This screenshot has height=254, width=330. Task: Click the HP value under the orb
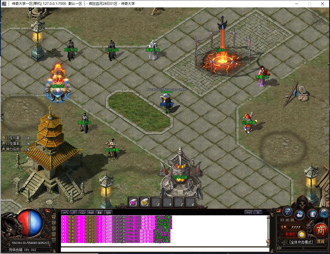(30, 243)
